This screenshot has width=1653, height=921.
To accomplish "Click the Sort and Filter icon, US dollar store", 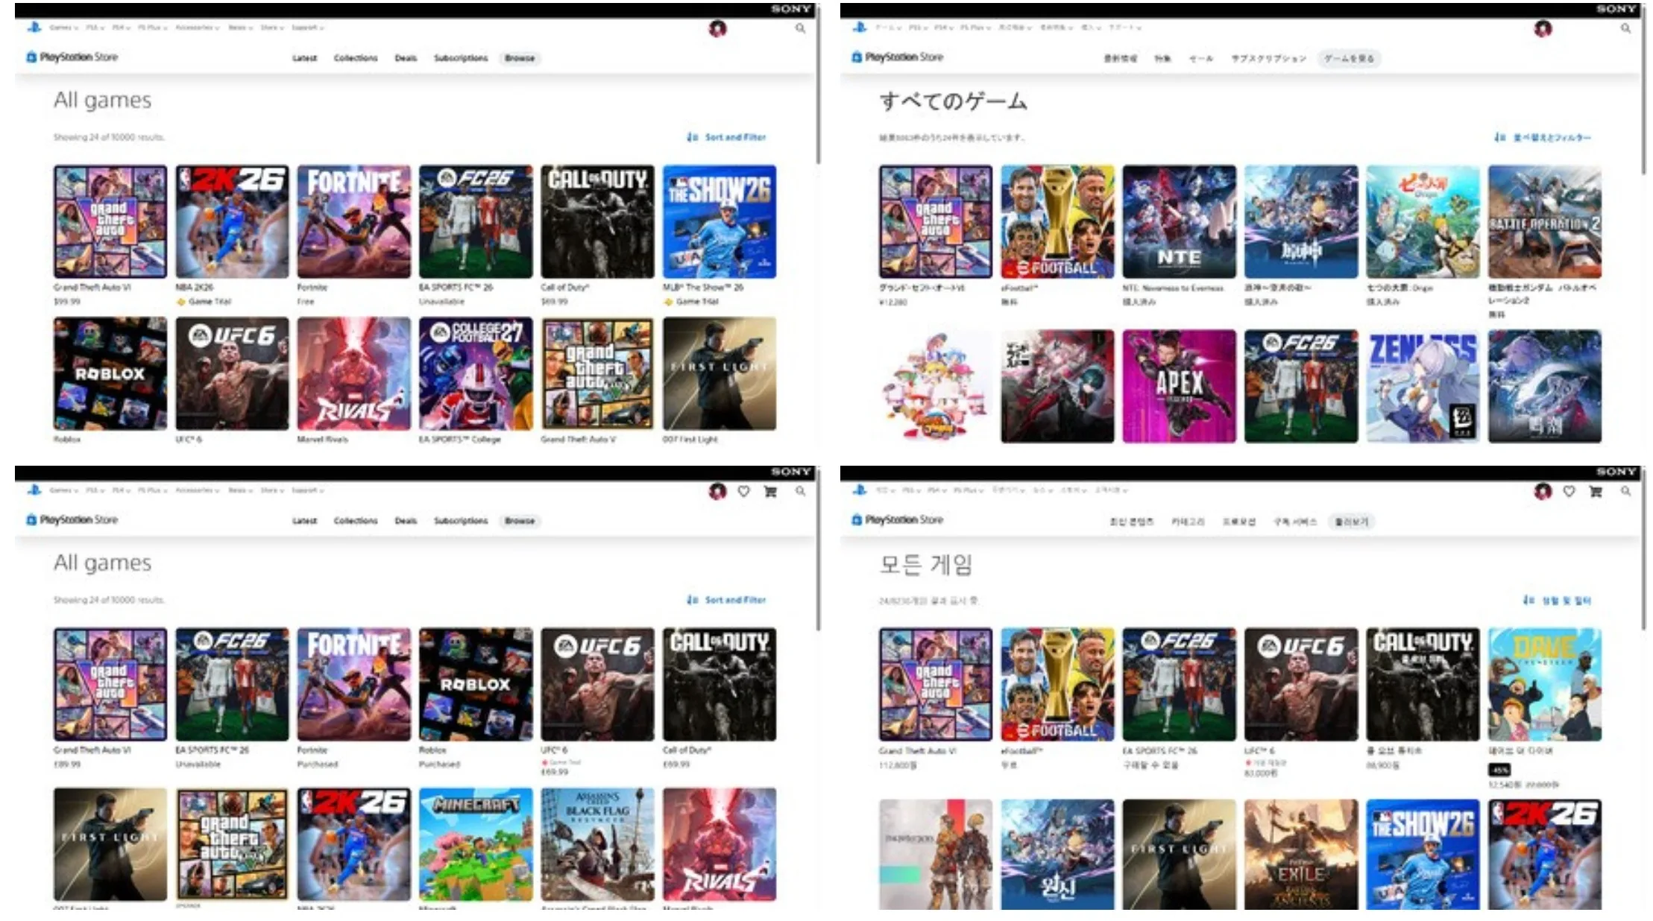I will click(692, 137).
